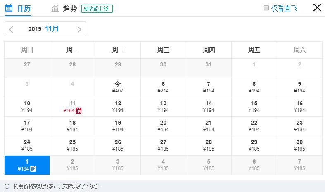Choose November 26 date cell

118,146
